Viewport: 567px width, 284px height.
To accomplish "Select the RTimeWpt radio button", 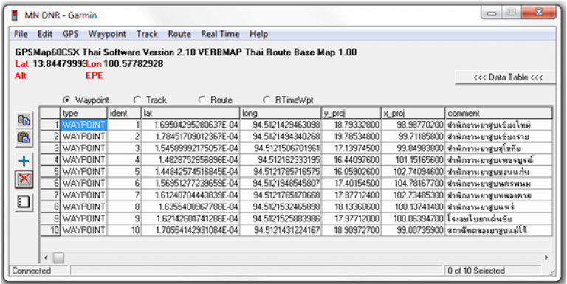I will (266, 100).
